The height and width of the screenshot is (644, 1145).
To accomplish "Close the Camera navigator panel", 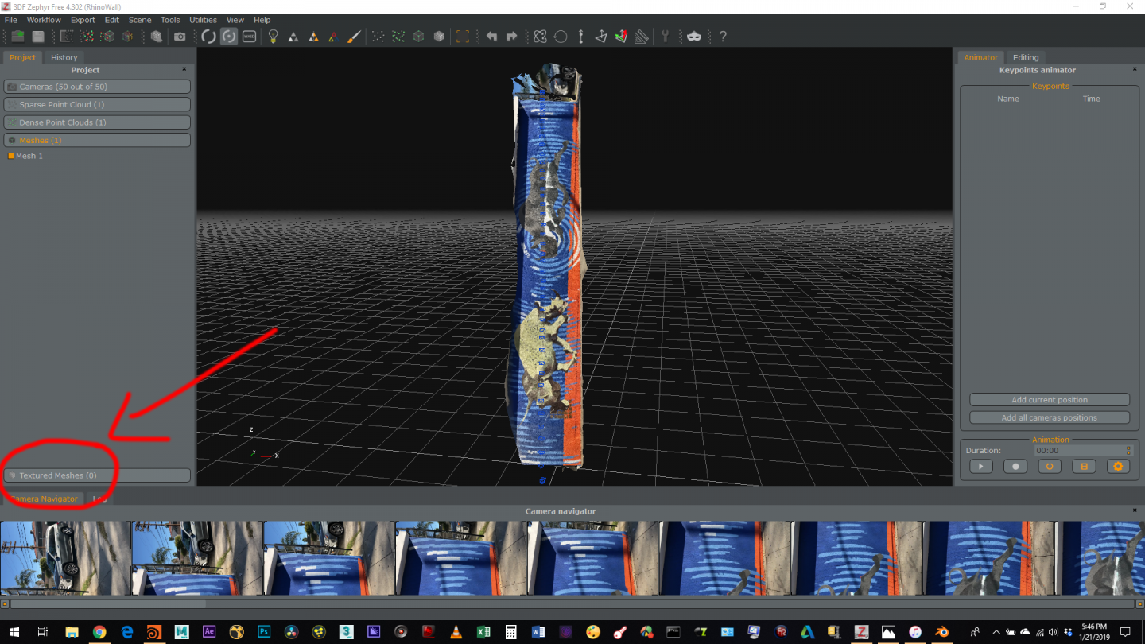I will click(1135, 511).
